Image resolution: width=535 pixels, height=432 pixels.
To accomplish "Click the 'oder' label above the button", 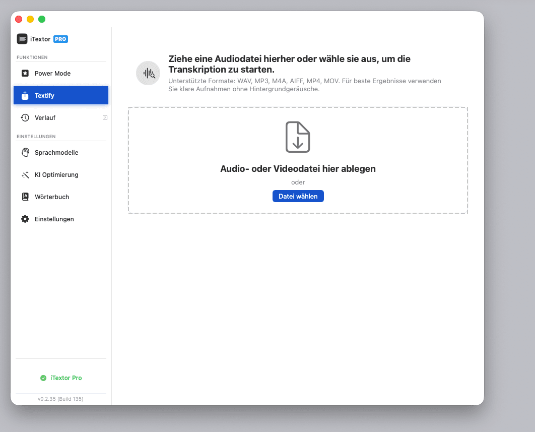I will (x=298, y=182).
